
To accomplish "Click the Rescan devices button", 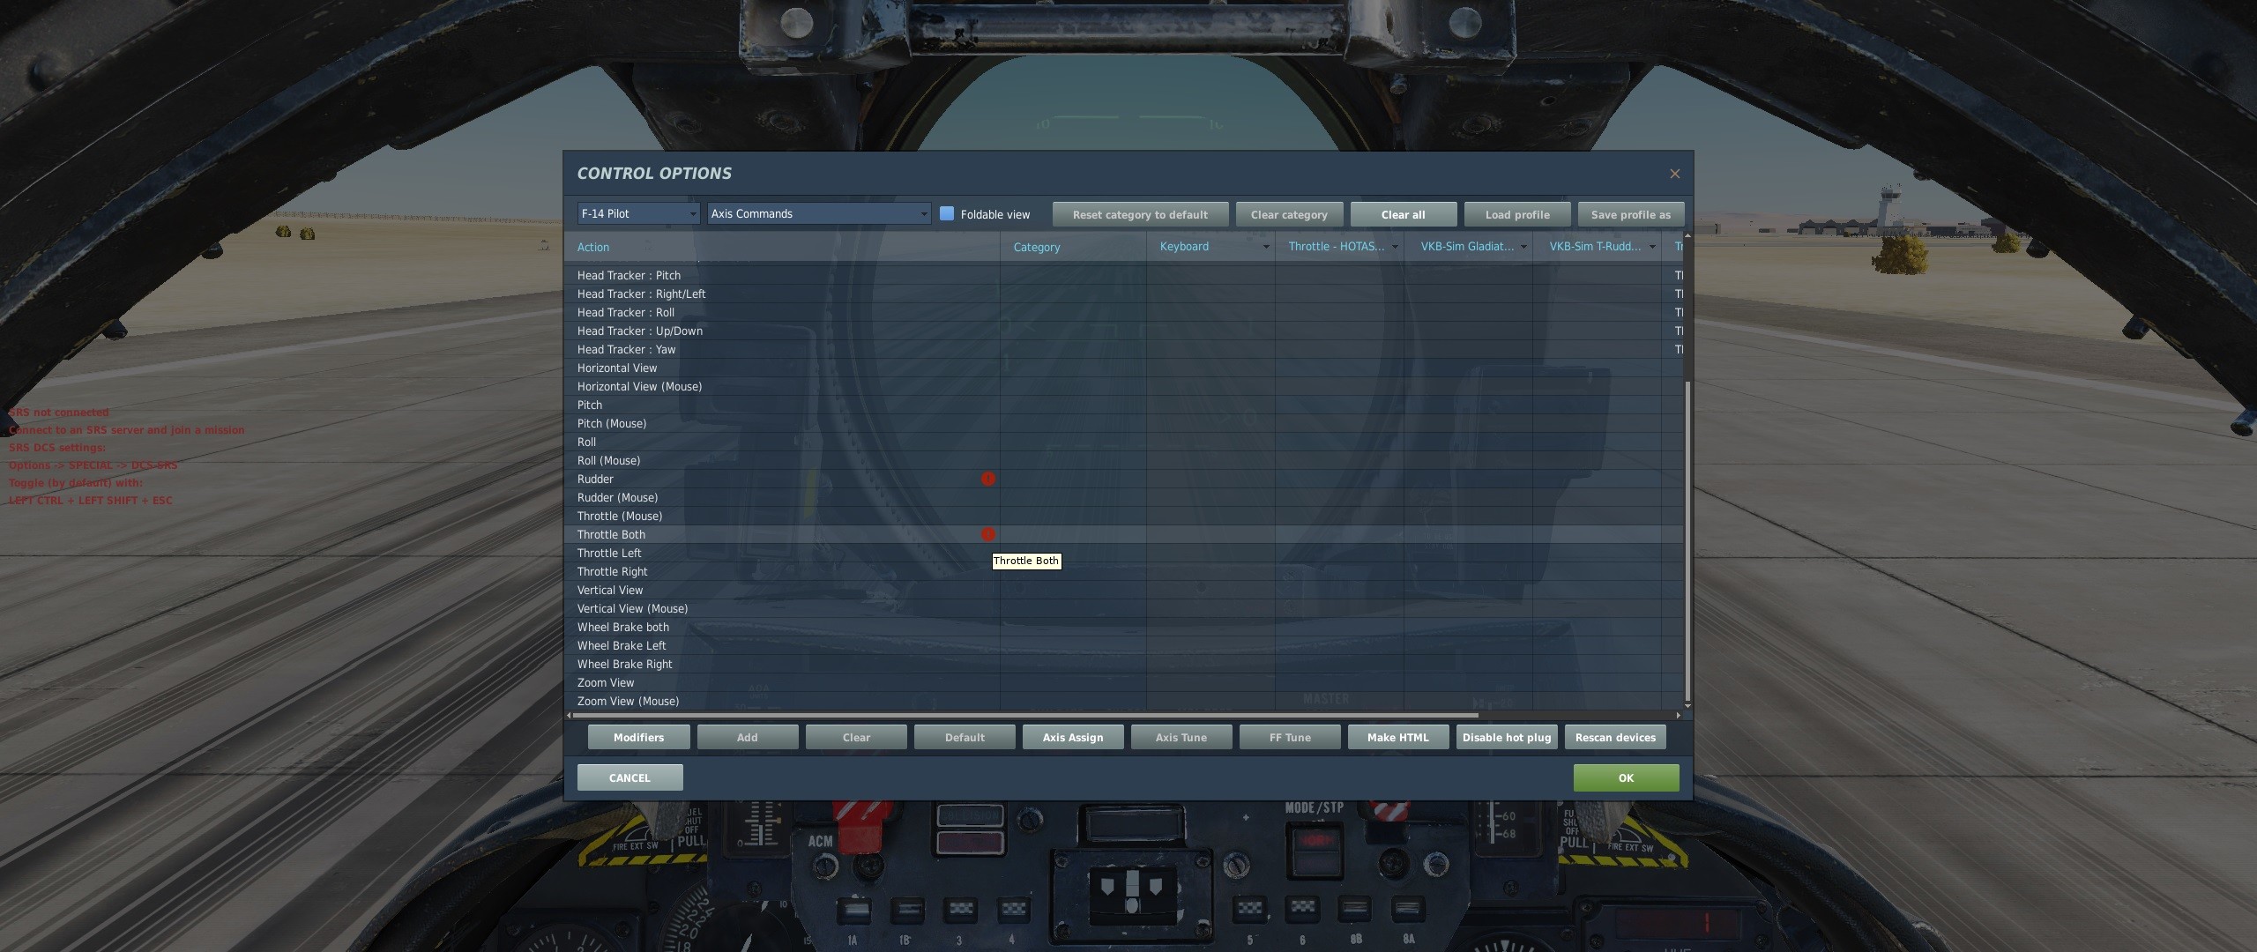I will click(x=1615, y=737).
